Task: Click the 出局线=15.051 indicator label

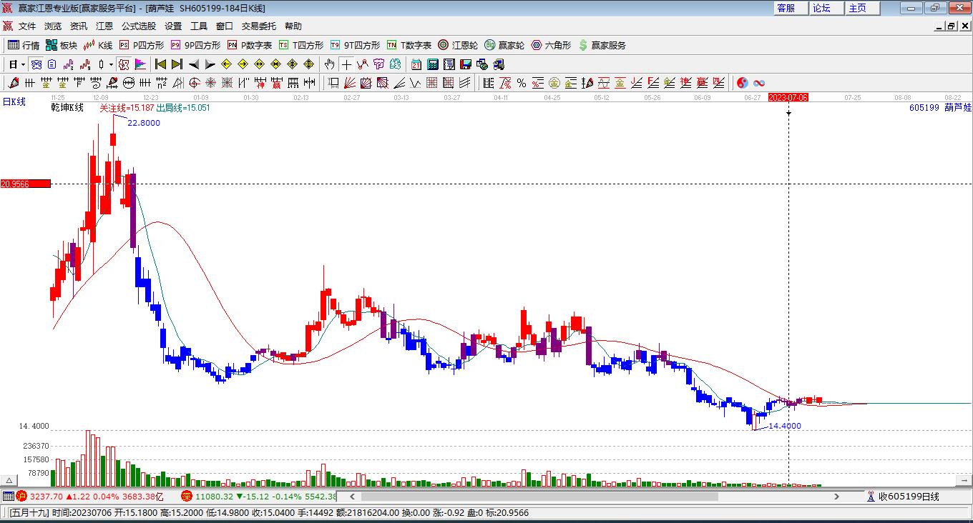Action: (x=183, y=108)
